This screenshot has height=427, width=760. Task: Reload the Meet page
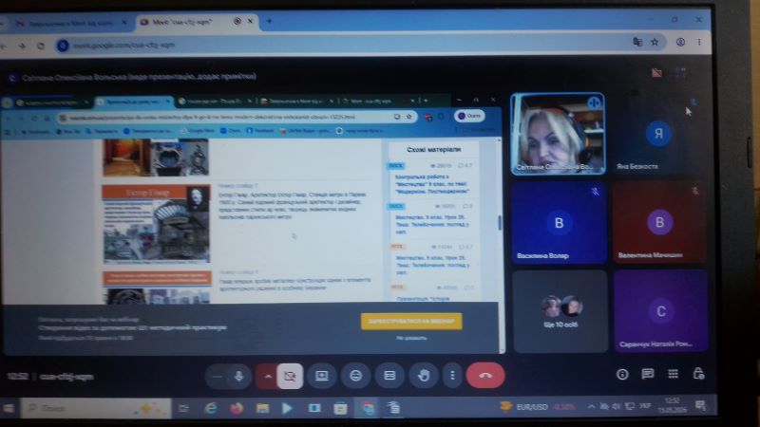tap(41, 46)
